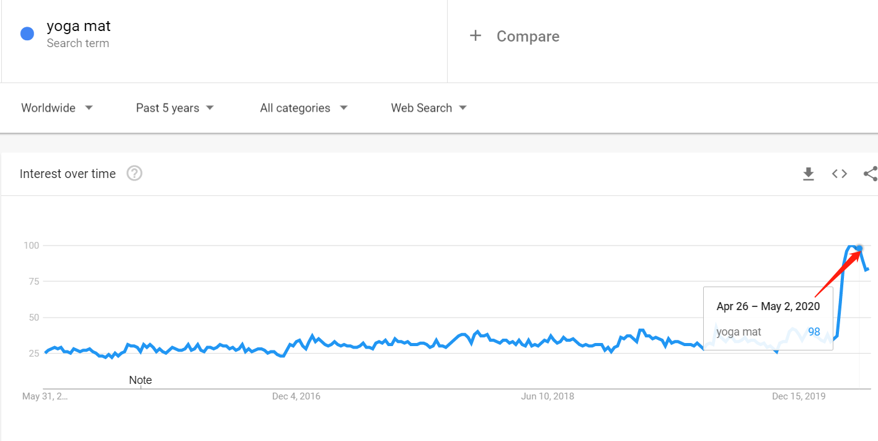Click the Dec 4, 2016 axis label
Screen dimensions: 878x441
296,396
